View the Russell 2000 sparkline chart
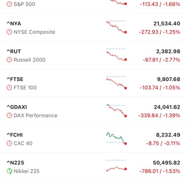 point(116,55)
